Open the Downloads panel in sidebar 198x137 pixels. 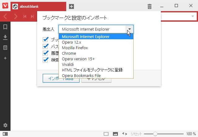[x=5, y=37]
